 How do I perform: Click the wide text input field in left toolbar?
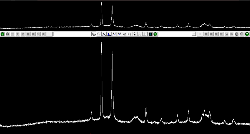[72, 34]
